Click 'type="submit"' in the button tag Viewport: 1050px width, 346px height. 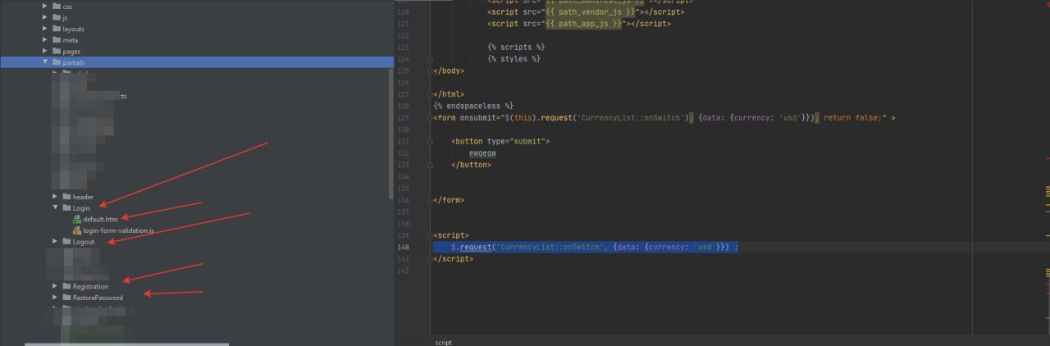tap(518, 142)
